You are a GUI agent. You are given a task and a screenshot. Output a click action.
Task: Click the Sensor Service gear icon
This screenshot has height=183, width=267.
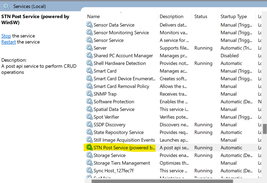click(x=89, y=40)
